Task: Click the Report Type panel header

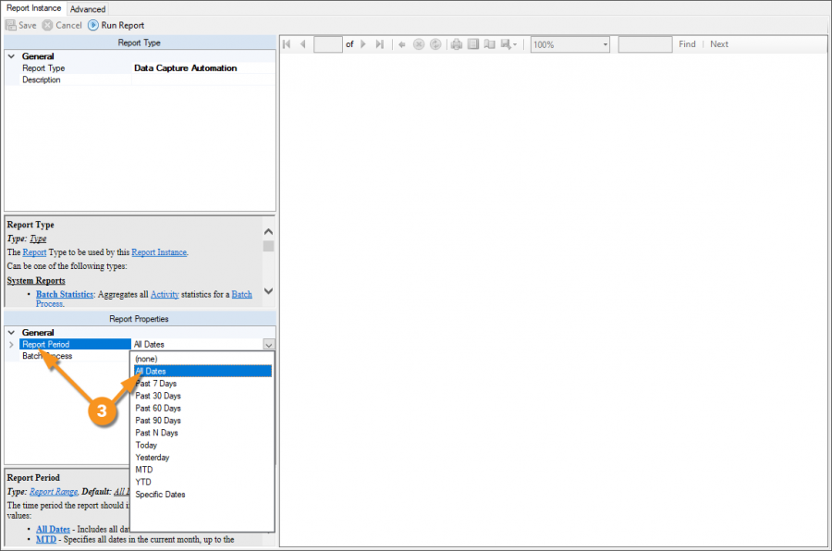Action: (x=140, y=43)
